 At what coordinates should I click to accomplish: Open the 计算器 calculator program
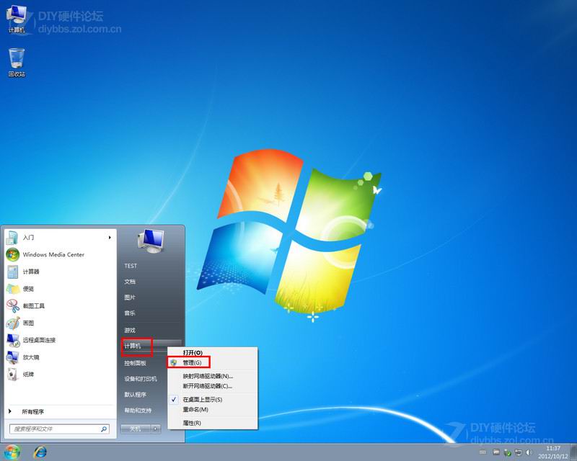(x=60, y=272)
